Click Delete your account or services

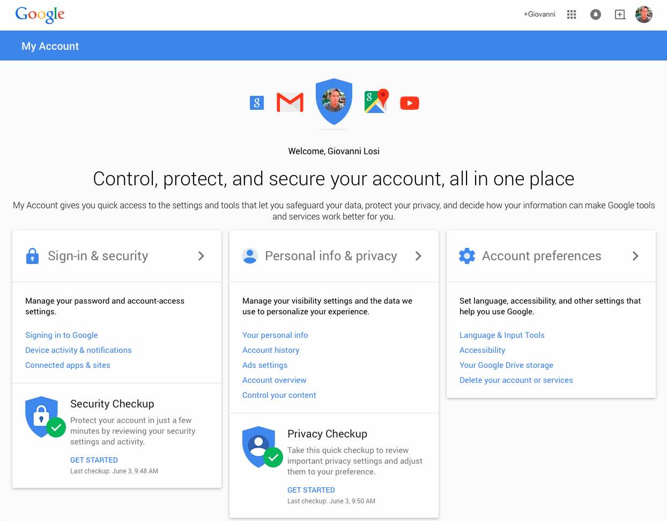coord(516,380)
